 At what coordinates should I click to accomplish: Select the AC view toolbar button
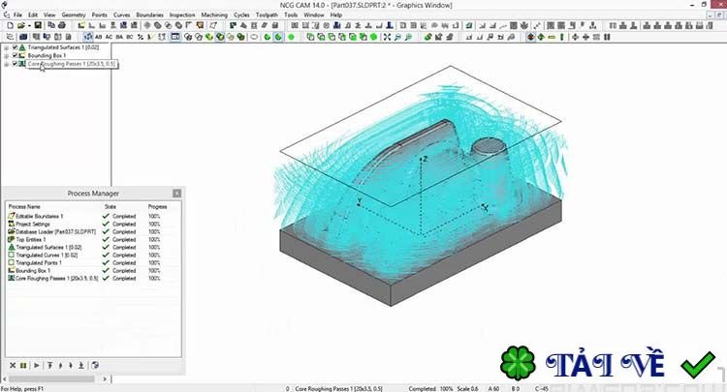[109, 37]
